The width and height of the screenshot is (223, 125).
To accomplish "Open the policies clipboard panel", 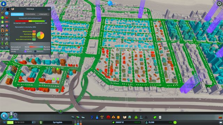I will coord(160,117).
